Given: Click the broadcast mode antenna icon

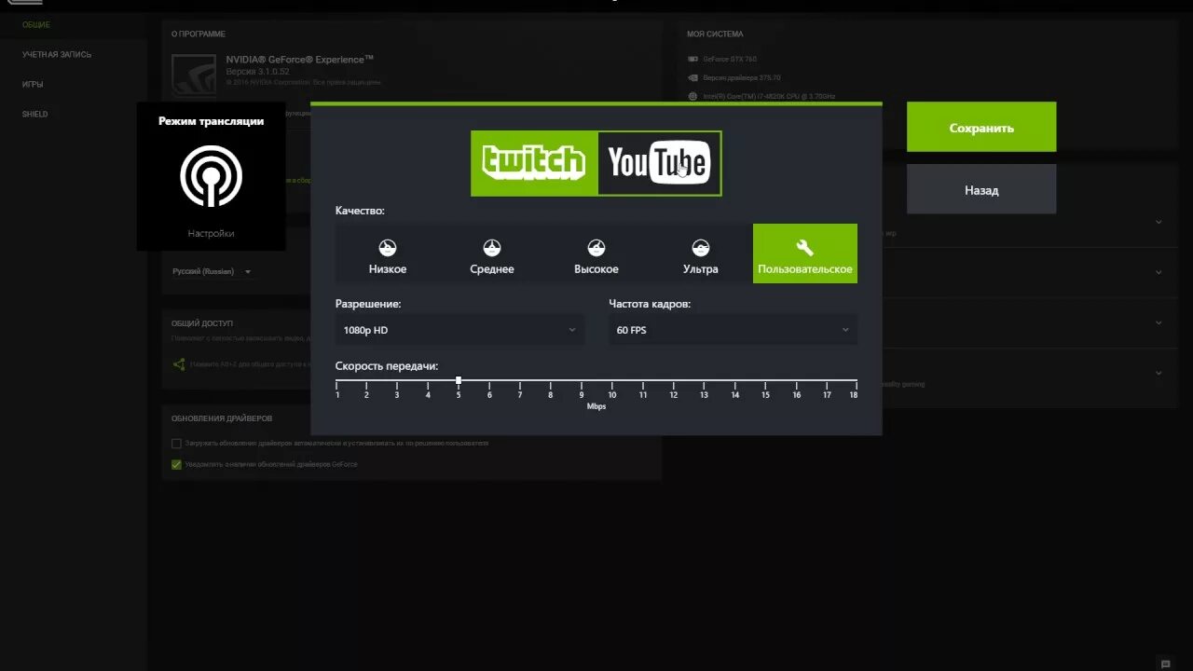Looking at the screenshot, I should tap(211, 176).
